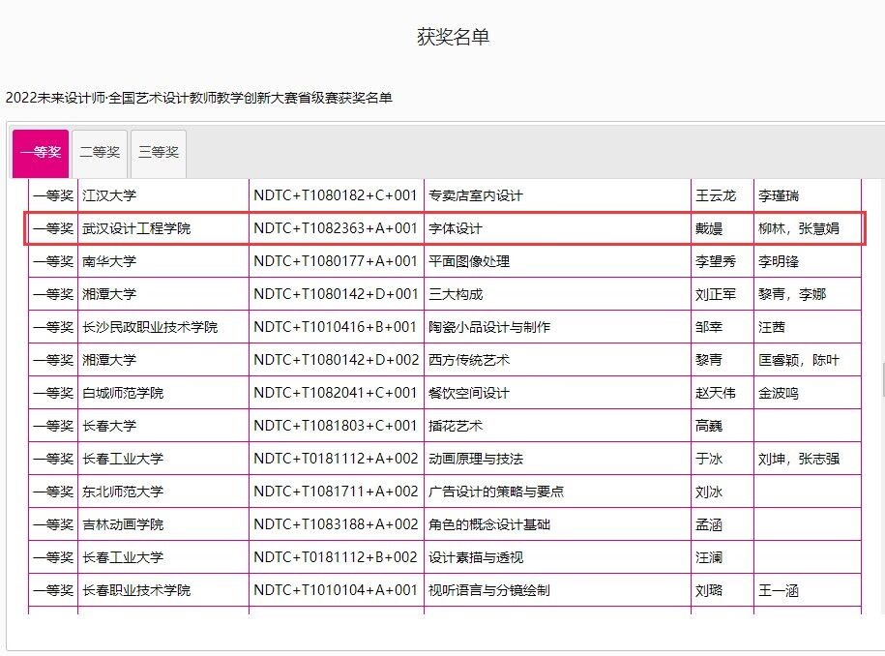
Task: Click the 2022未来设计师 competition subtitle text
Action: coord(199,98)
